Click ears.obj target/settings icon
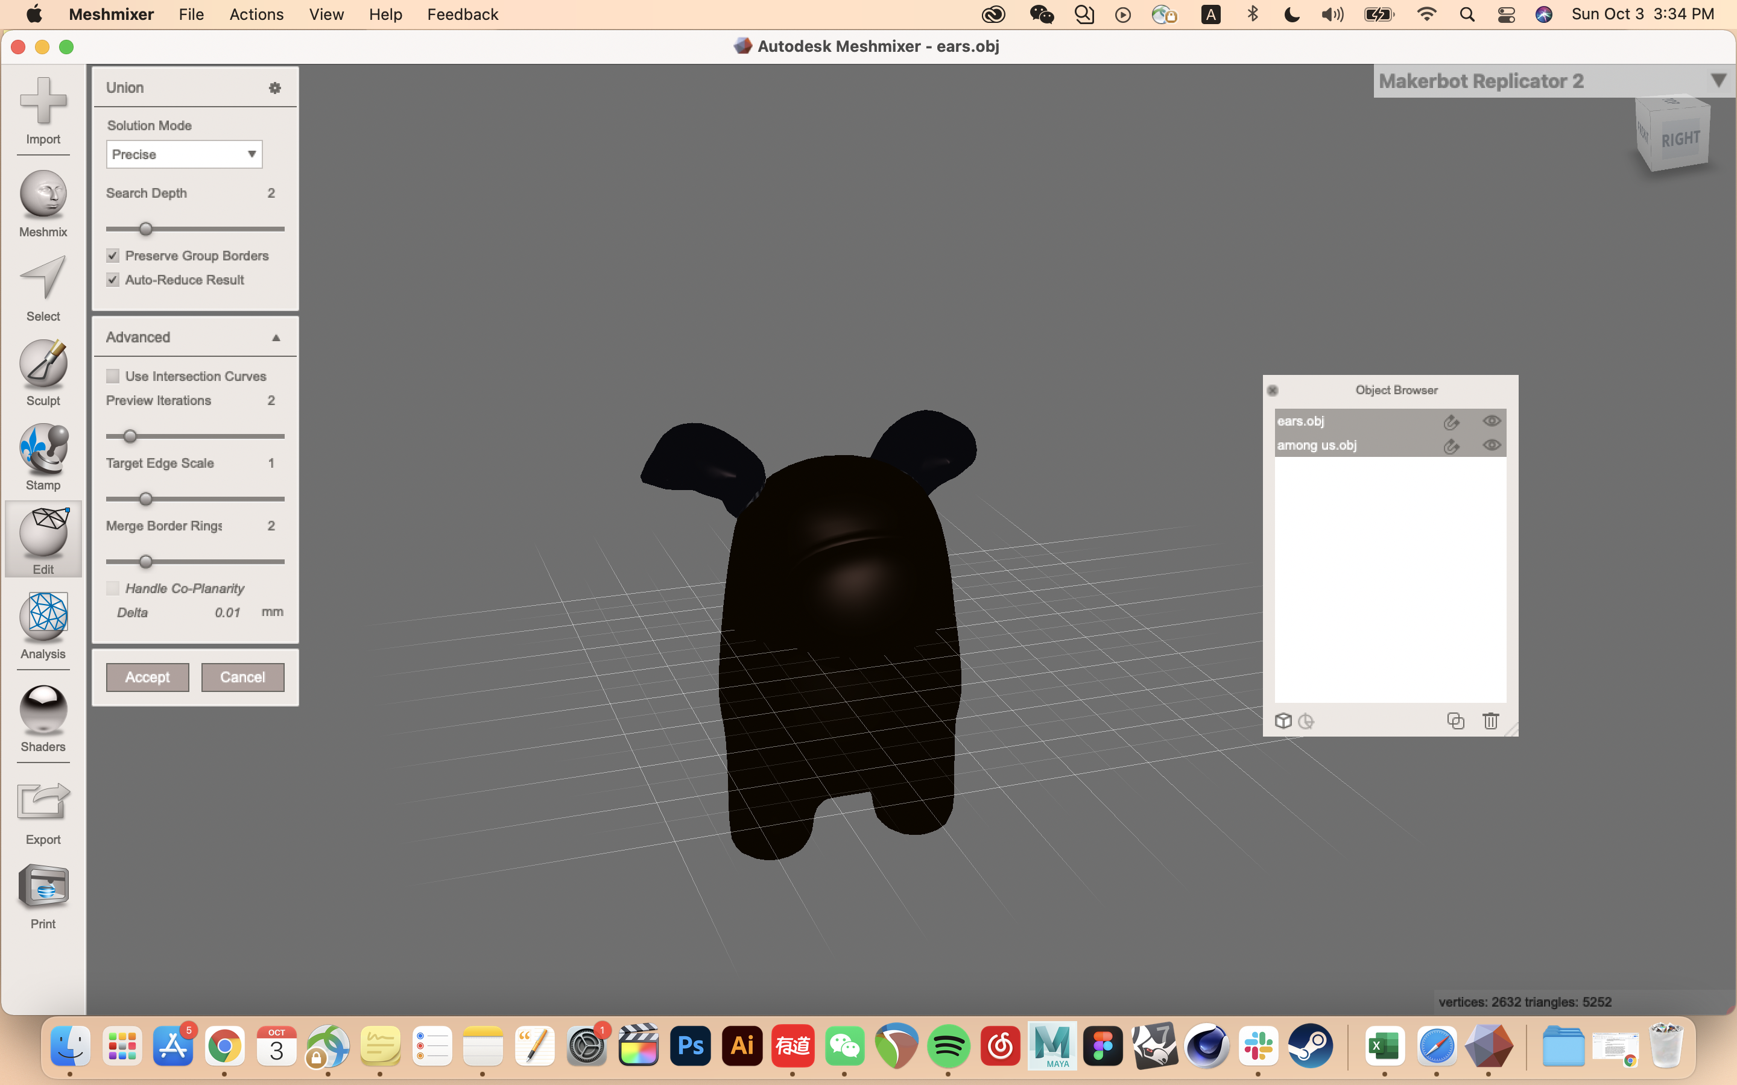The height and width of the screenshot is (1085, 1737). coord(1451,422)
